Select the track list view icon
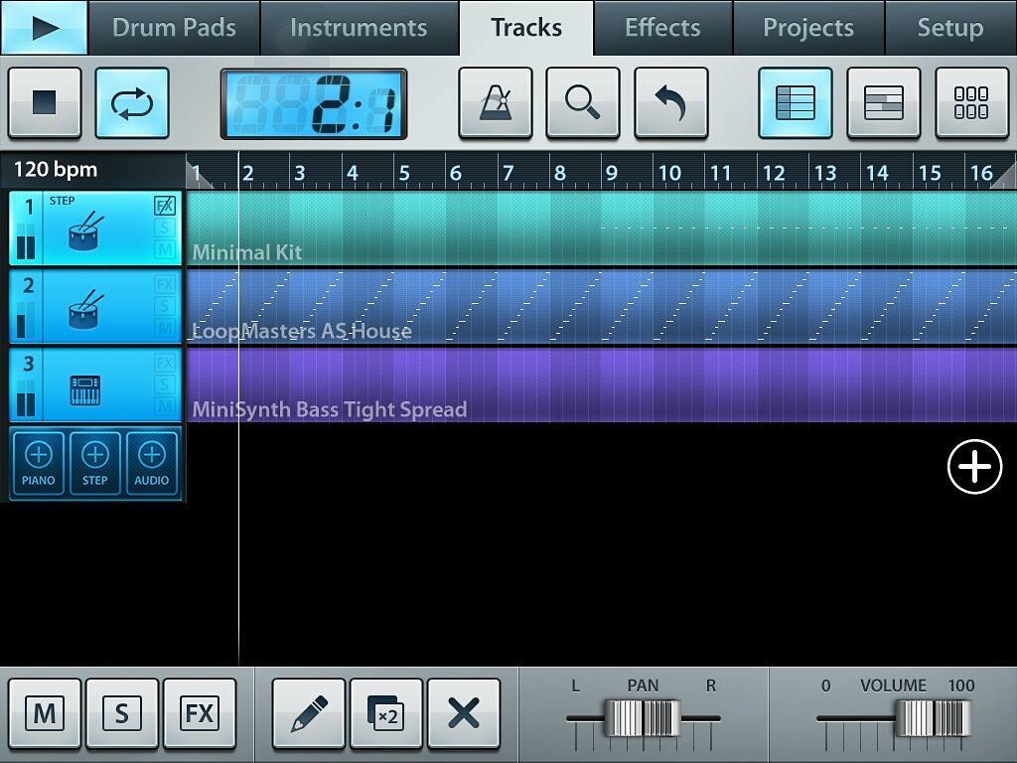Viewport: 1017px width, 763px height. 796,102
